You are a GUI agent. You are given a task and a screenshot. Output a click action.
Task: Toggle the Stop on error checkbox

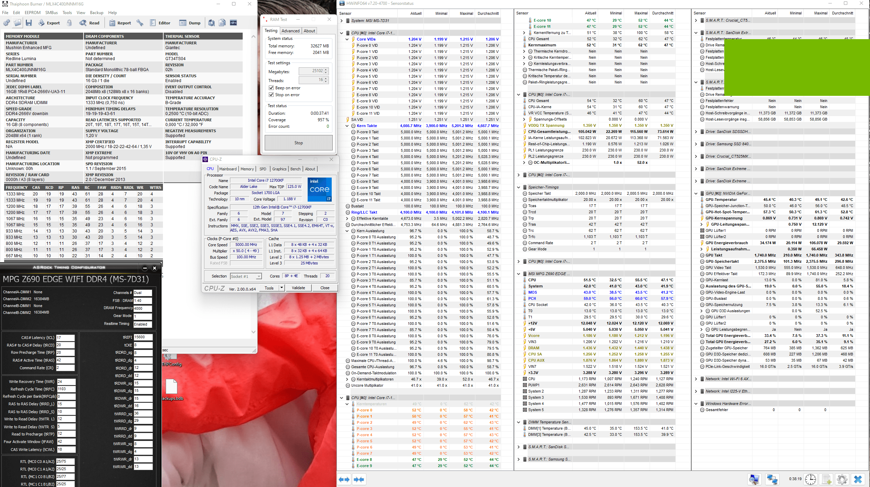[x=271, y=95]
